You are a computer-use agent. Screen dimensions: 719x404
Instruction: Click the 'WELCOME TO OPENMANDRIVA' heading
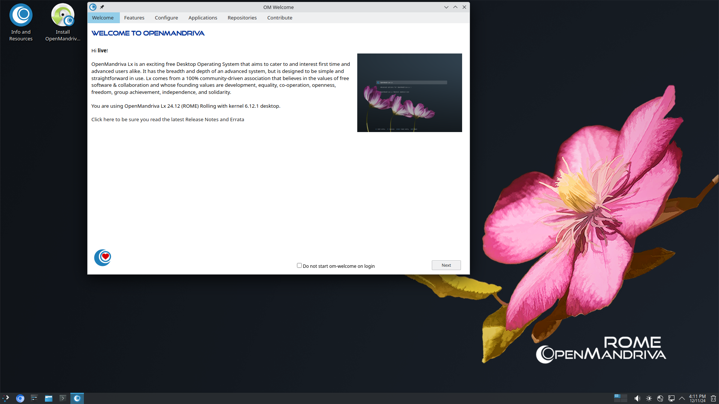[148, 33]
